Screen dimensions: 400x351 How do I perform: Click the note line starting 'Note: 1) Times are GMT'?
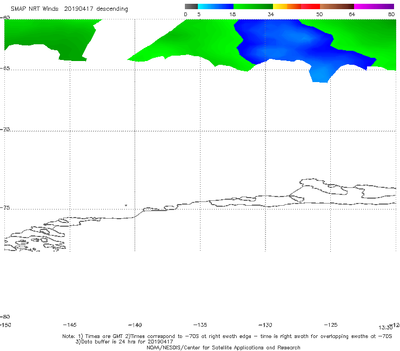tap(227, 336)
